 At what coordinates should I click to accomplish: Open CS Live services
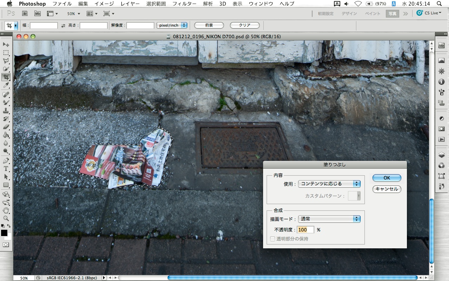[x=429, y=13]
